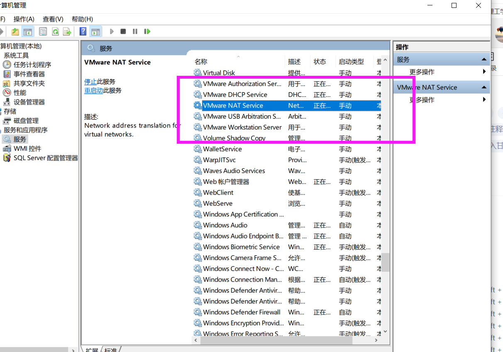Open 更多操作 under VMware NAT Service section
Image resolution: width=503 pixels, height=352 pixels.
click(422, 100)
